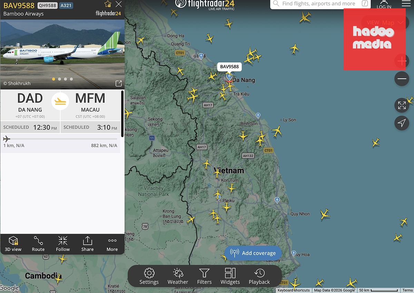The image size is (414, 293).
Task: Click the Flightradar24 logo
Action: [205, 4]
